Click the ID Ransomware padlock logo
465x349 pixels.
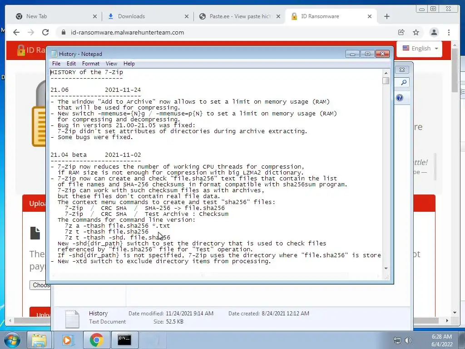pos(21,50)
